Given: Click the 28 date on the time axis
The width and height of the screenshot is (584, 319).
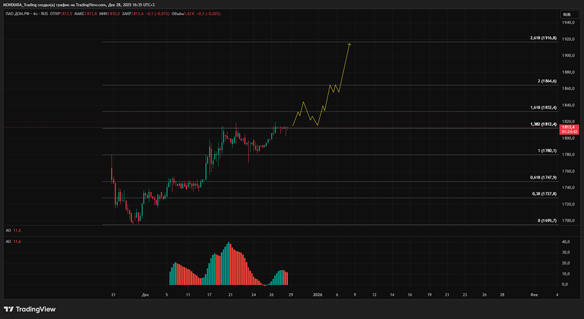Looking at the screenshot, I should 502,295.
